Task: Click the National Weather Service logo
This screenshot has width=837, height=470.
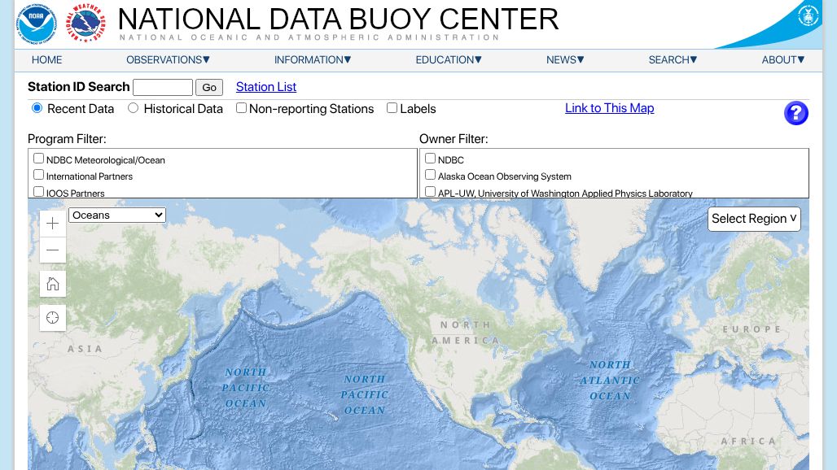Action: tap(85, 24)
